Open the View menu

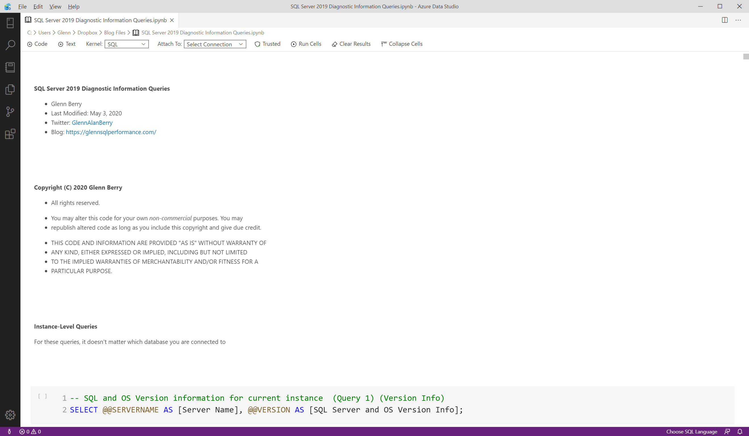tap(55, 6)
